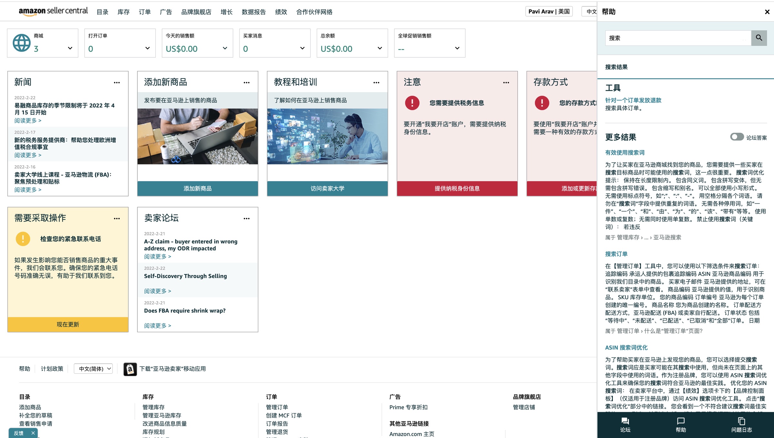Expand the 全球促销销售额 dropdown

click(x=457, y=48)
